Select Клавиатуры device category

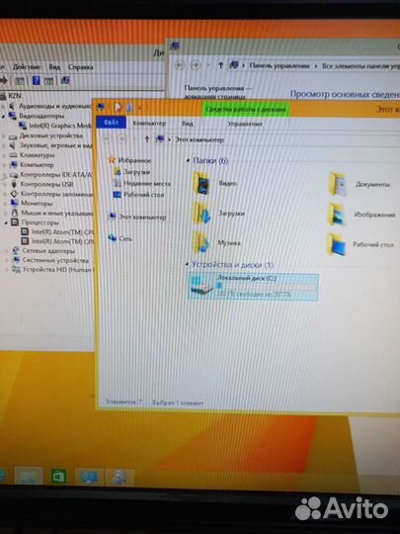click(38, 155)
